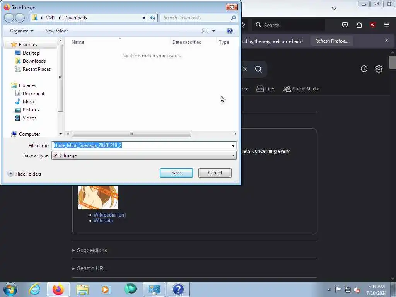This screenshot has width=396, height=297.
Task: Click the Action Center flag tray icon
Action: pyautogui.click(x=338, y=289)
